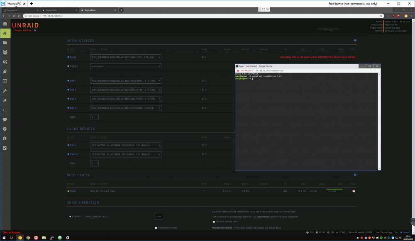The image size is (415, 241).
Task: Expand the TeamViewer toolbar chevron
Action: pyautogui.click(x=268, y=9)
